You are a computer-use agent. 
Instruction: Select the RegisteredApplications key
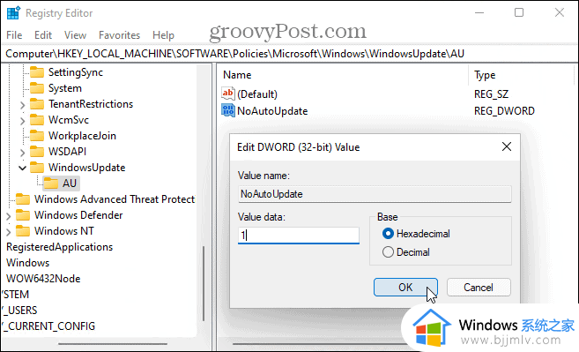point(59,247)
